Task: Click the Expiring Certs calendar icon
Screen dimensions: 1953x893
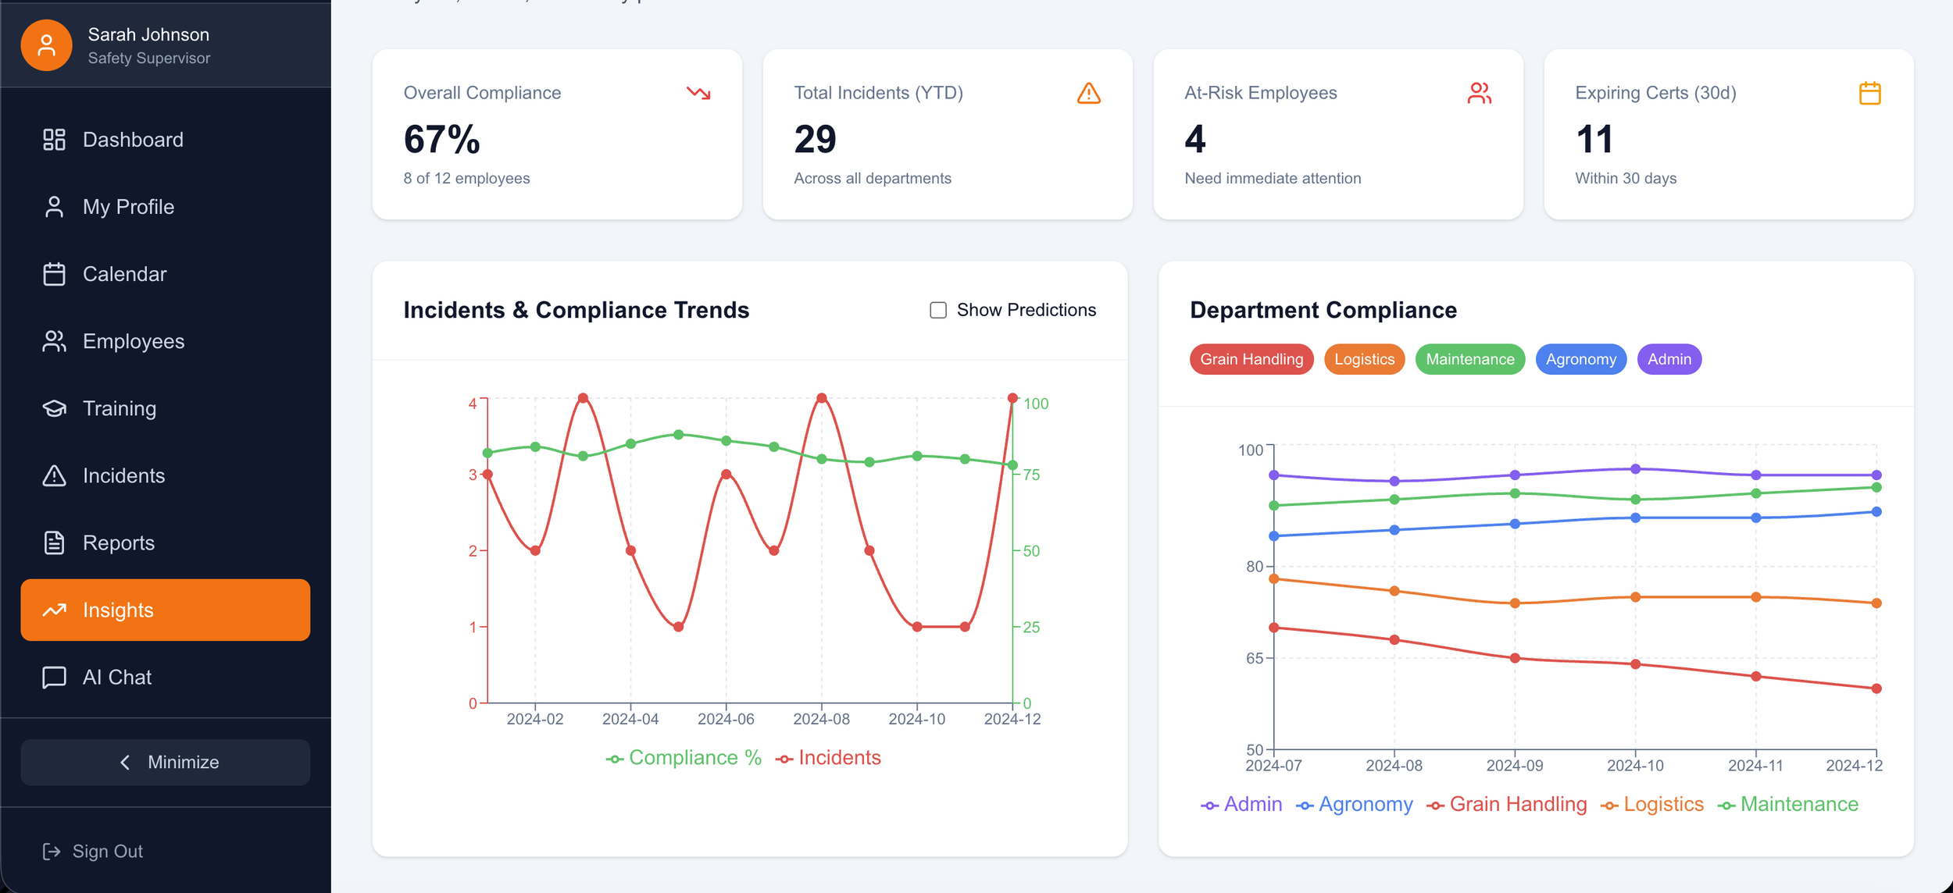Action: point(1869,93)
